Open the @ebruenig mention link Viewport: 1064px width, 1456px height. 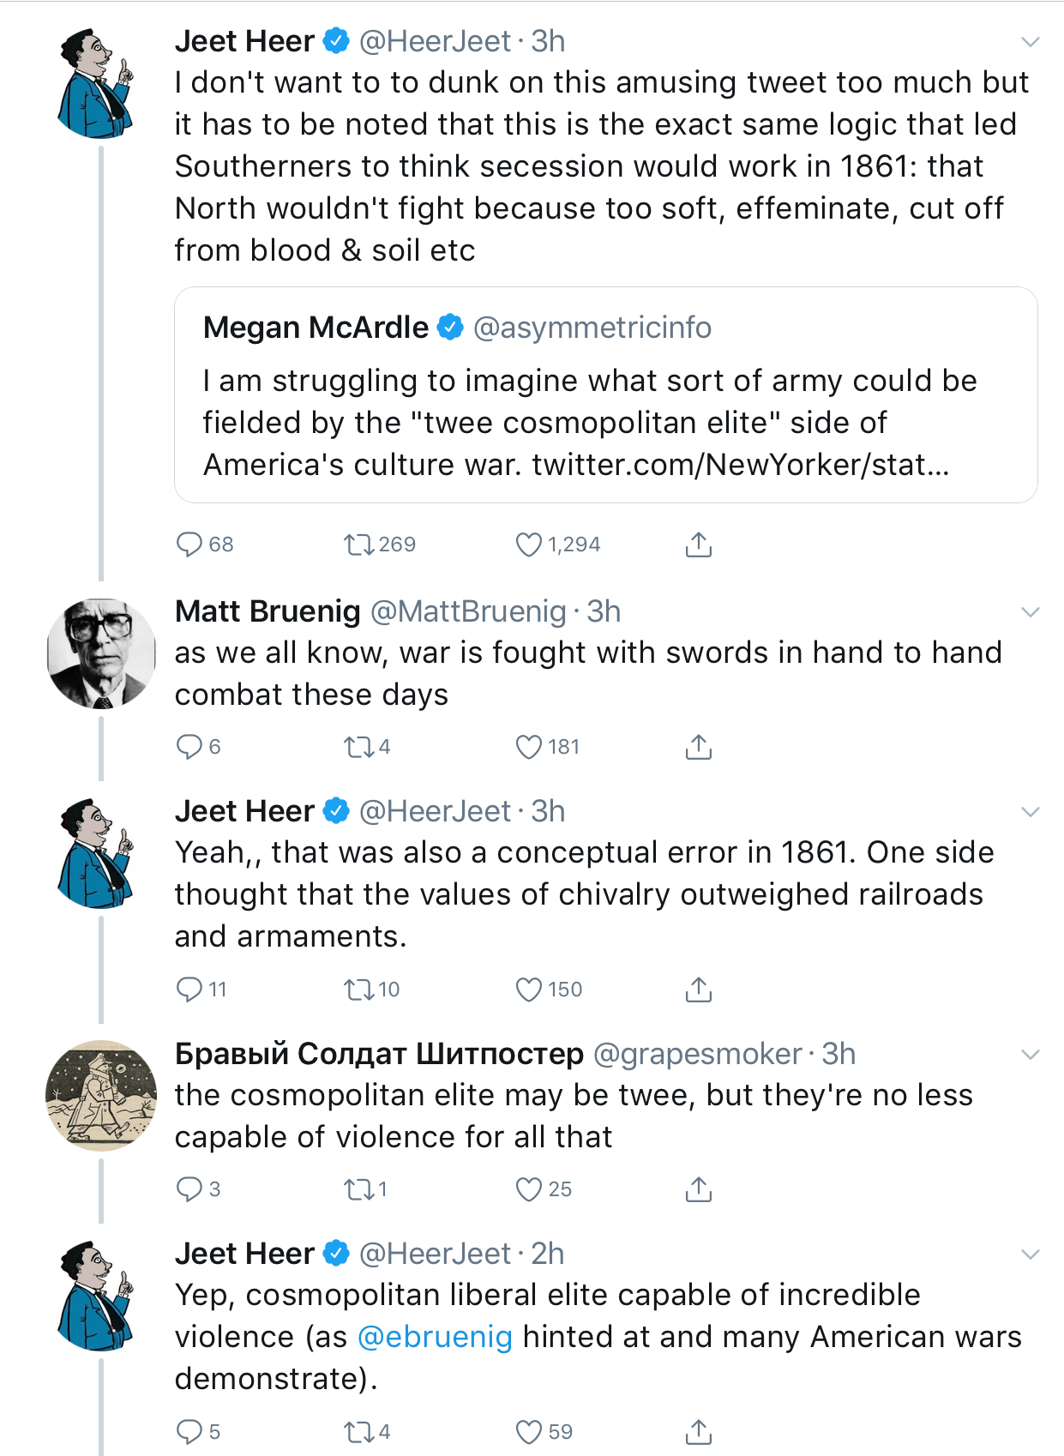click(x=435, y=1337)
